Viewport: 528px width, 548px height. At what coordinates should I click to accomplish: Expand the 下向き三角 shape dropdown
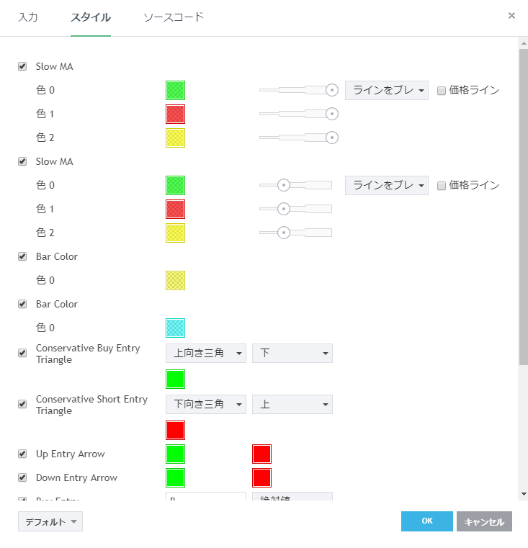205,405
